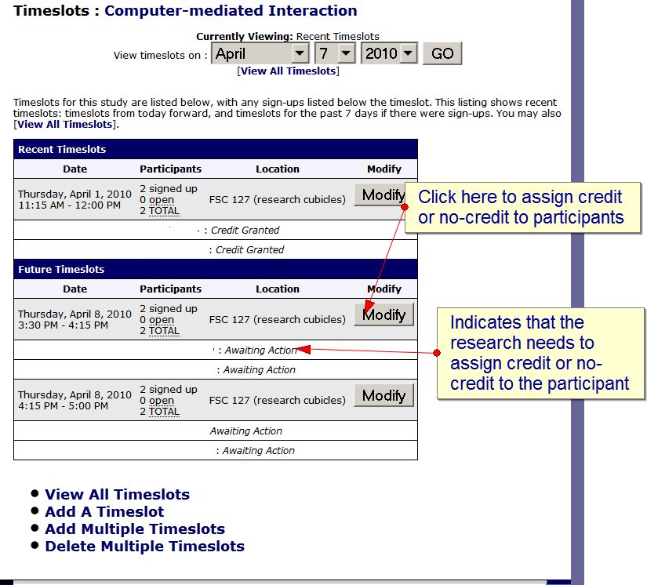Click the Computer-mediated Interaction study title

(x=231, y=11)
